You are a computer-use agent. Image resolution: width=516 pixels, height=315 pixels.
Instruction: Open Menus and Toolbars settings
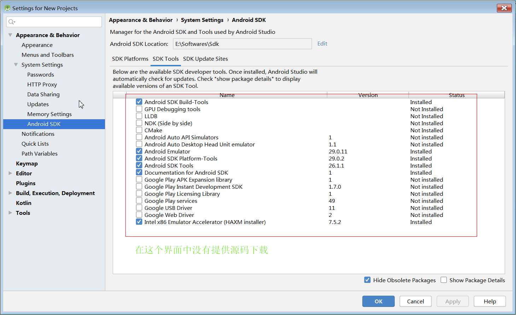(48, 55)
